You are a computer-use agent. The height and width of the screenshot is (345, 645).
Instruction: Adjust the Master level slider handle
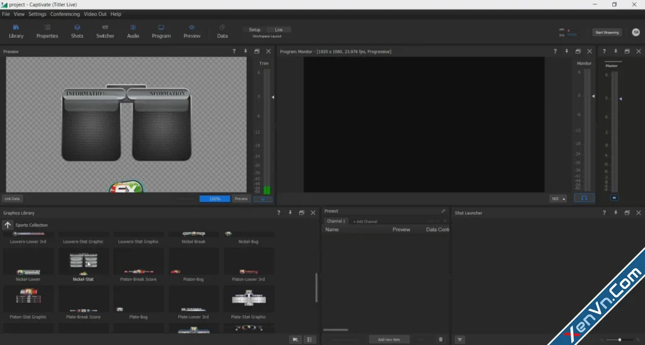coord(620,99)
